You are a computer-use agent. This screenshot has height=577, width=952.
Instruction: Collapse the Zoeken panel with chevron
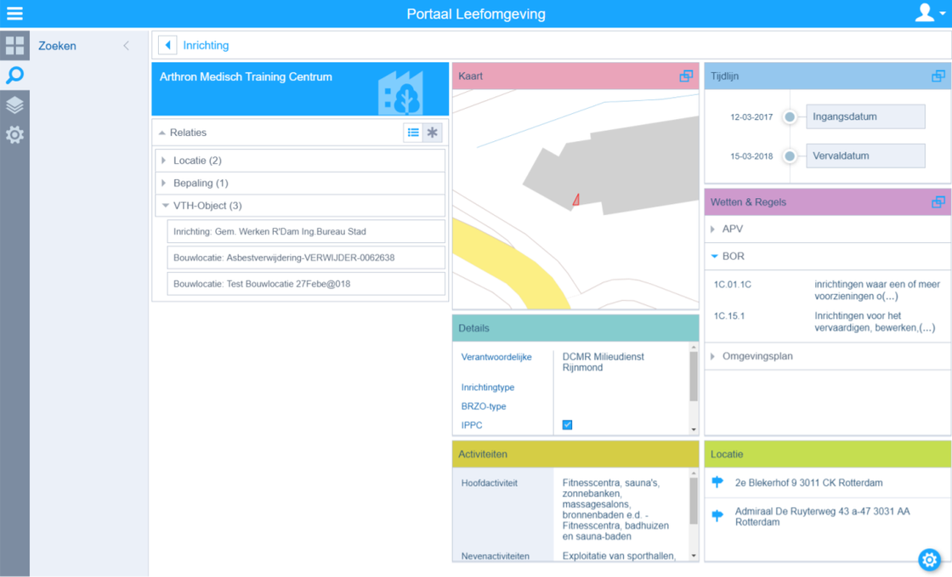click(x=127, y=46)
